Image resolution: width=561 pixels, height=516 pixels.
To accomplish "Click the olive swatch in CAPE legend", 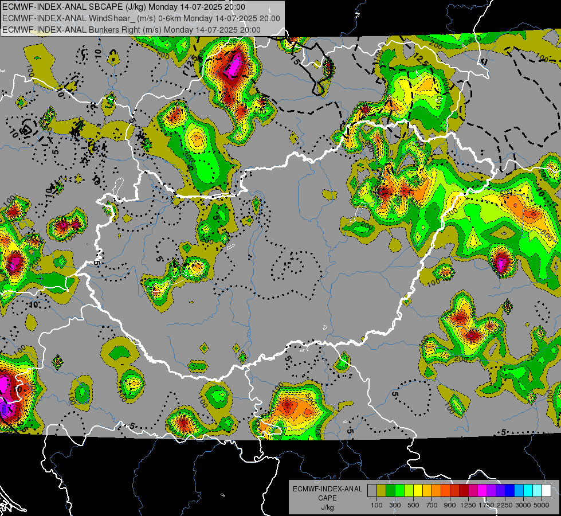I will point(382,490).
